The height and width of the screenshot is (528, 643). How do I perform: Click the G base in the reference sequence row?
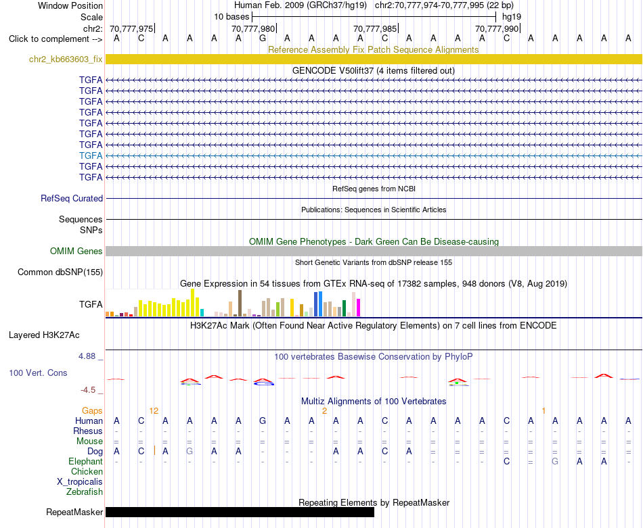tap(263, 39)
